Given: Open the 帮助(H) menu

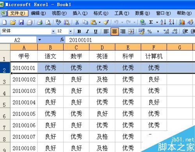Looking at the screenshot, I should tap(184, 13).
